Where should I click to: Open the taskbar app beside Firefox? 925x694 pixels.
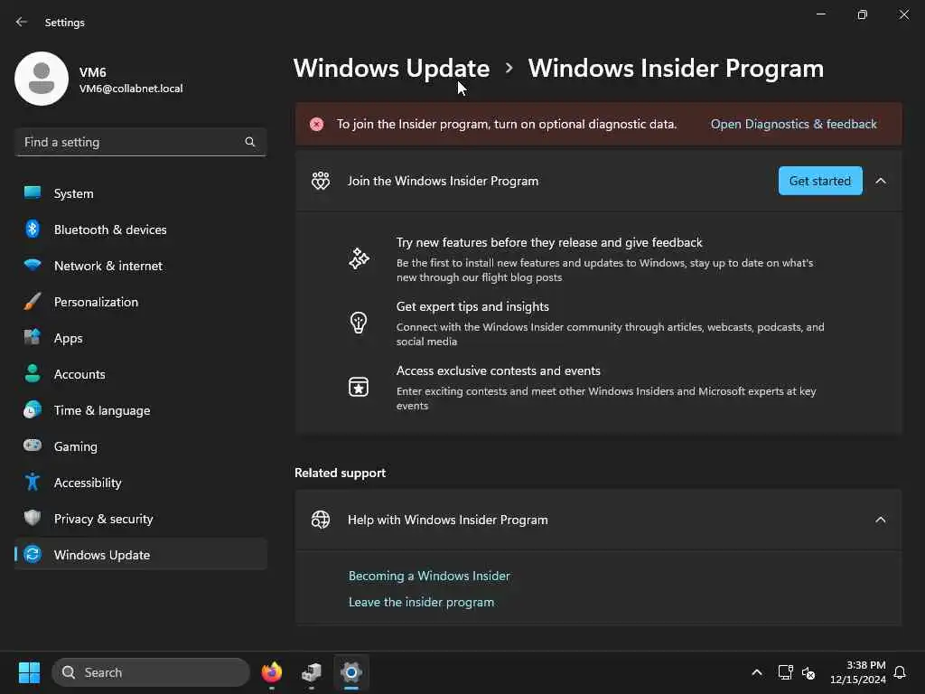[x=312, y=672]
